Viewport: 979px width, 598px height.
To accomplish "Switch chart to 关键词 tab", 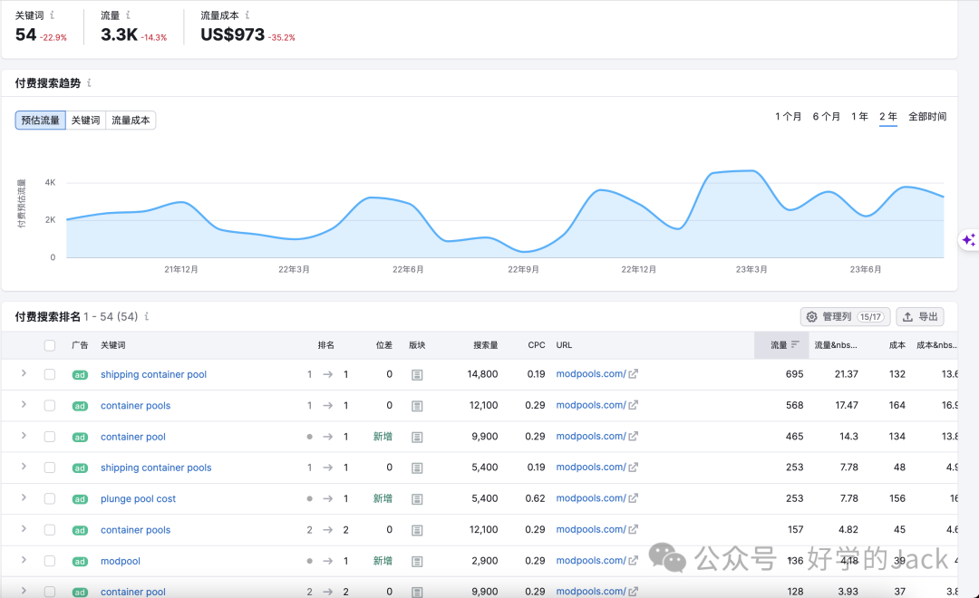I will 86,121.
